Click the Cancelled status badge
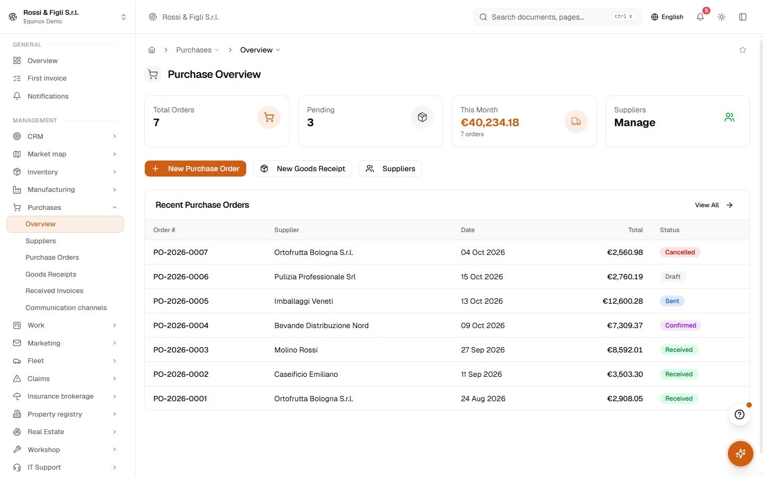The height and width of the screenshot is (477, 764). pos(680,252)
